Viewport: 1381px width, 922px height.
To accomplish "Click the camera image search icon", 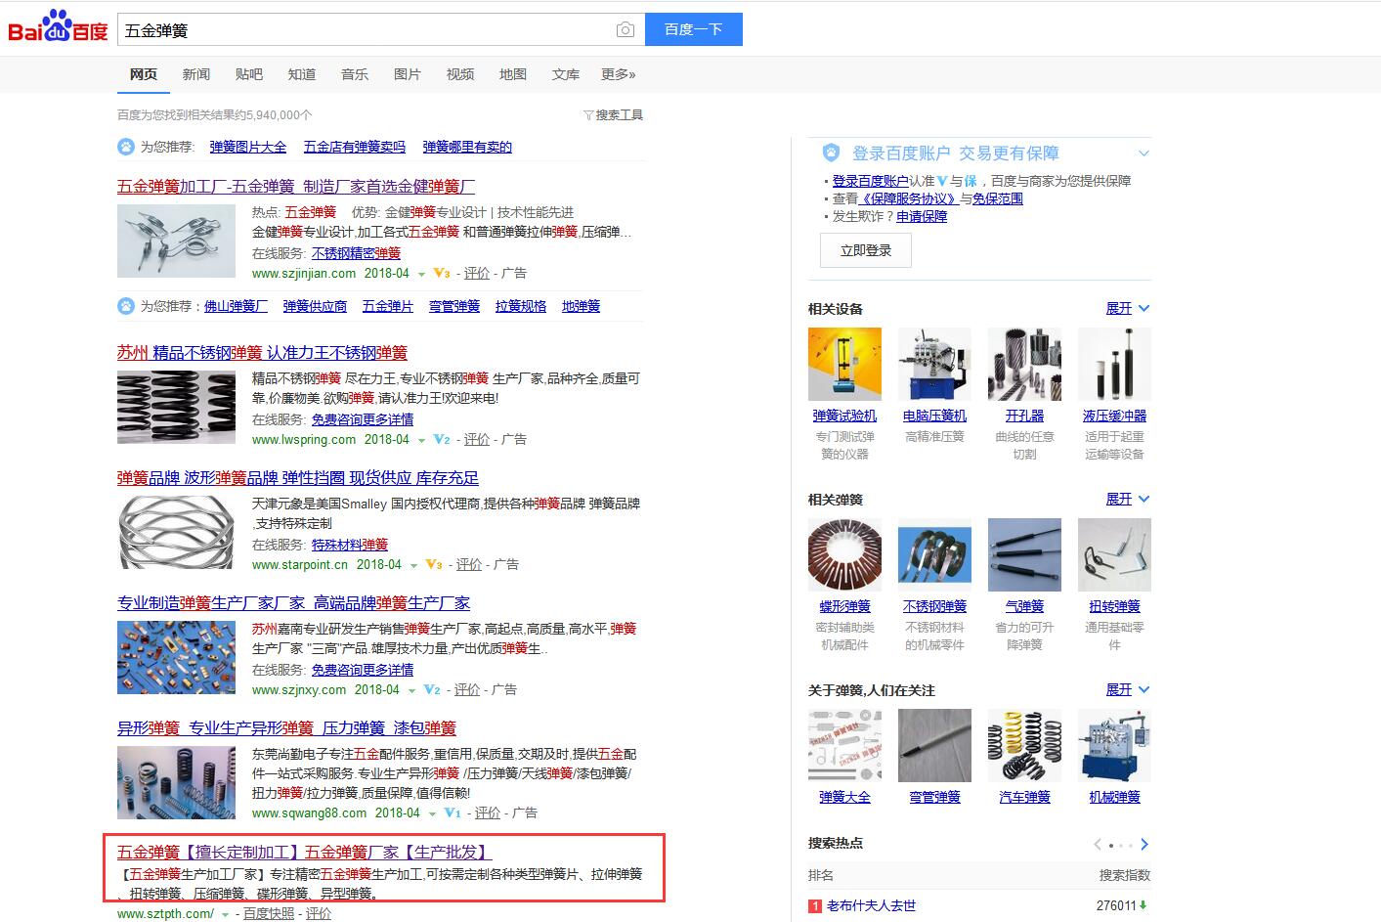I will tap(625, 30).
